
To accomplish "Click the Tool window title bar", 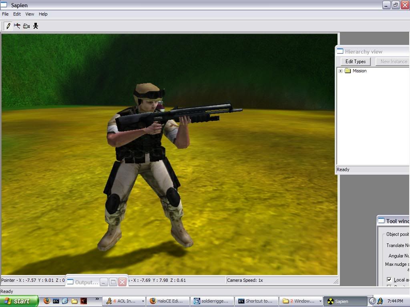I will point(394,221).
